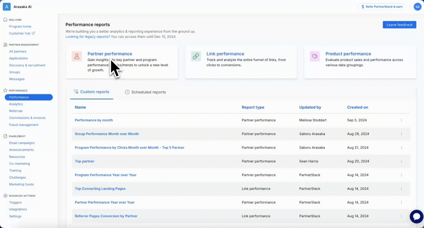Viewport: 424px width, 228px height.
Task: Open Email campaigns in sidebar
Action: [x=22, y=143]
